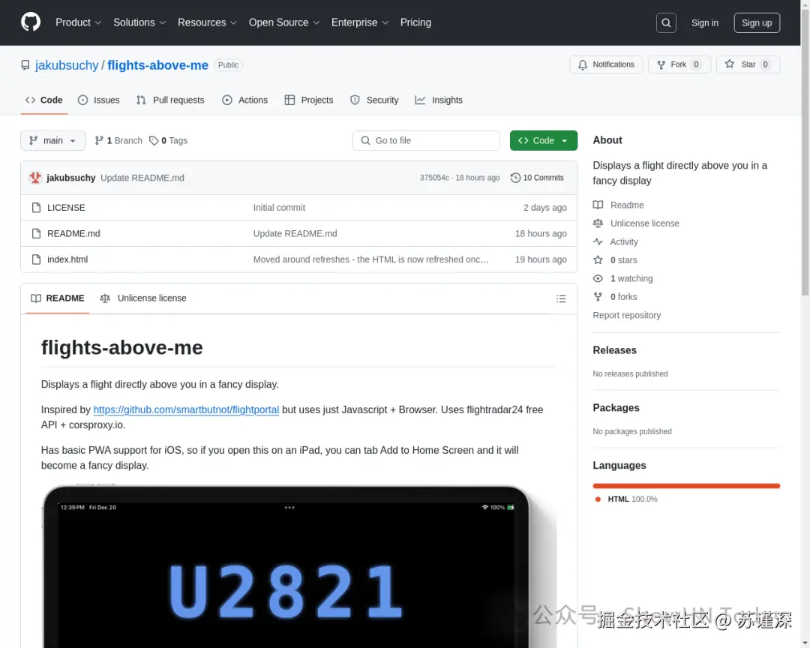
Task: Open the Pull requests tab
Action: pyautogui.click(x=170, y=100)
